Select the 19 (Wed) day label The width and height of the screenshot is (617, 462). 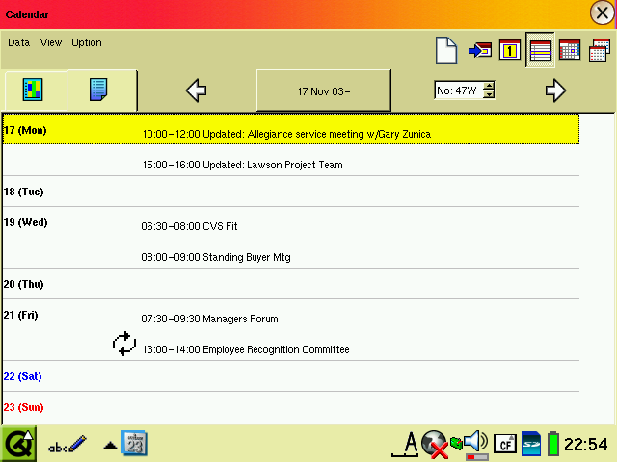[x=26, y=222]
